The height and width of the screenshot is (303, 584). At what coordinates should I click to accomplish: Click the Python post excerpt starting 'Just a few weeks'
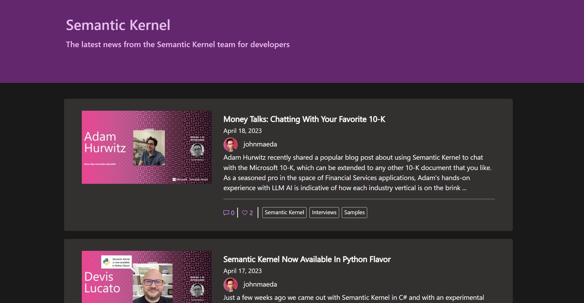click(353, 298)
